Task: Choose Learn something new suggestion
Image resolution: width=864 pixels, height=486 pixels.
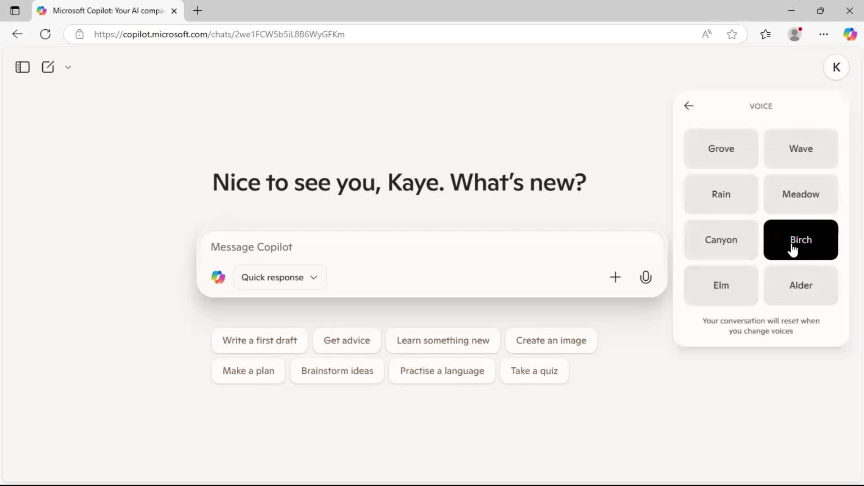Action: [443, 341]
